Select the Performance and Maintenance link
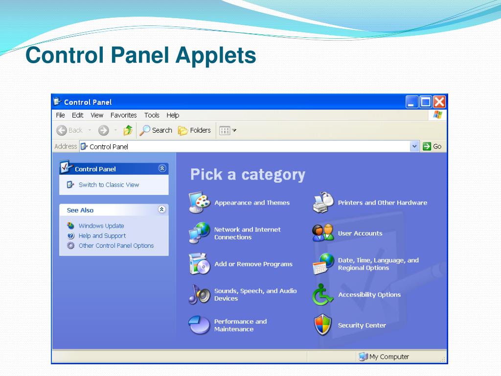Screen dimensions: 501x376 (240, 325)
